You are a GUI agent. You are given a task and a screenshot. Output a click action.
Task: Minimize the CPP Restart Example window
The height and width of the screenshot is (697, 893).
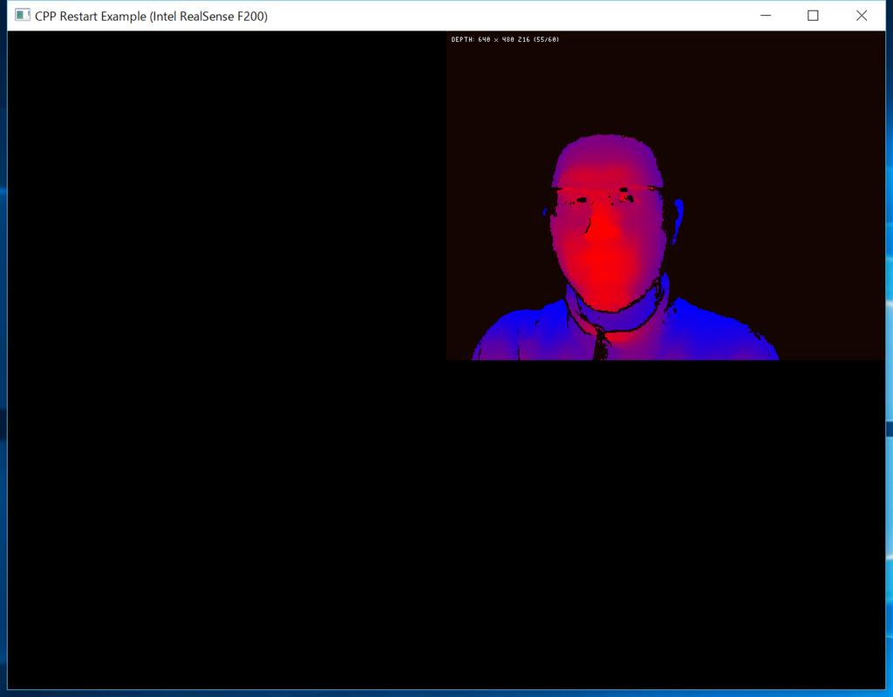766,16
